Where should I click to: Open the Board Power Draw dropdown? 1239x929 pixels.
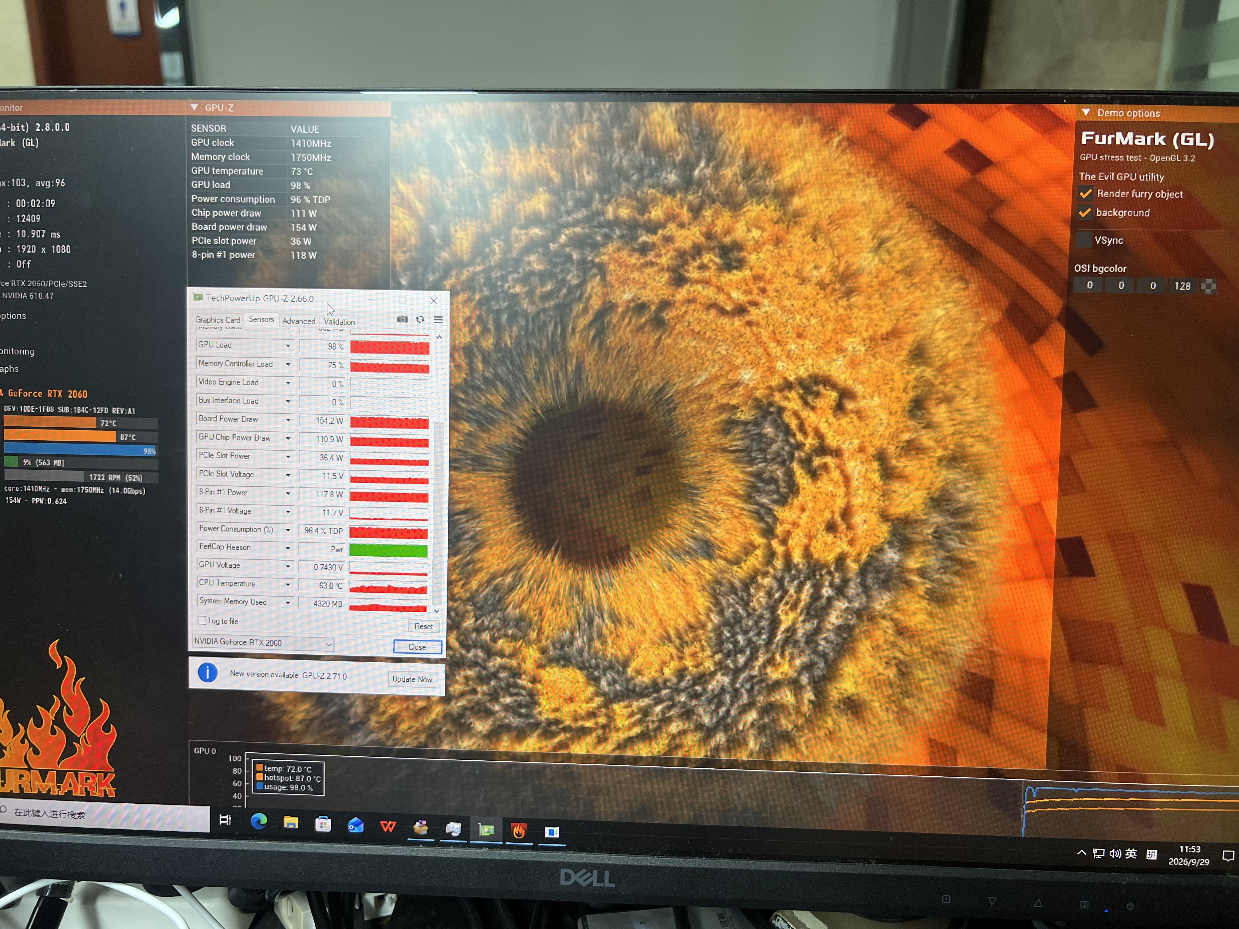289,419
